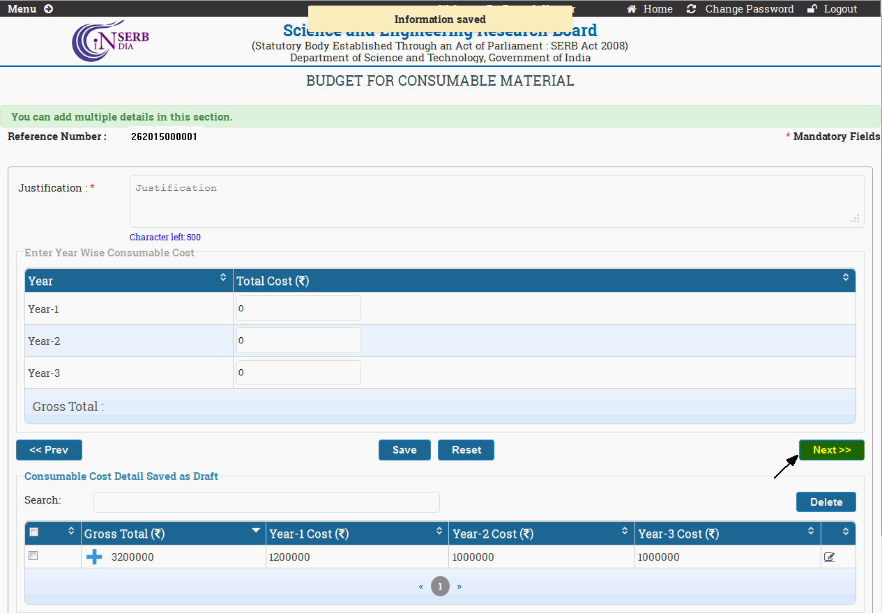
Task: Click the Delete button
Action: tap(826, 502)
